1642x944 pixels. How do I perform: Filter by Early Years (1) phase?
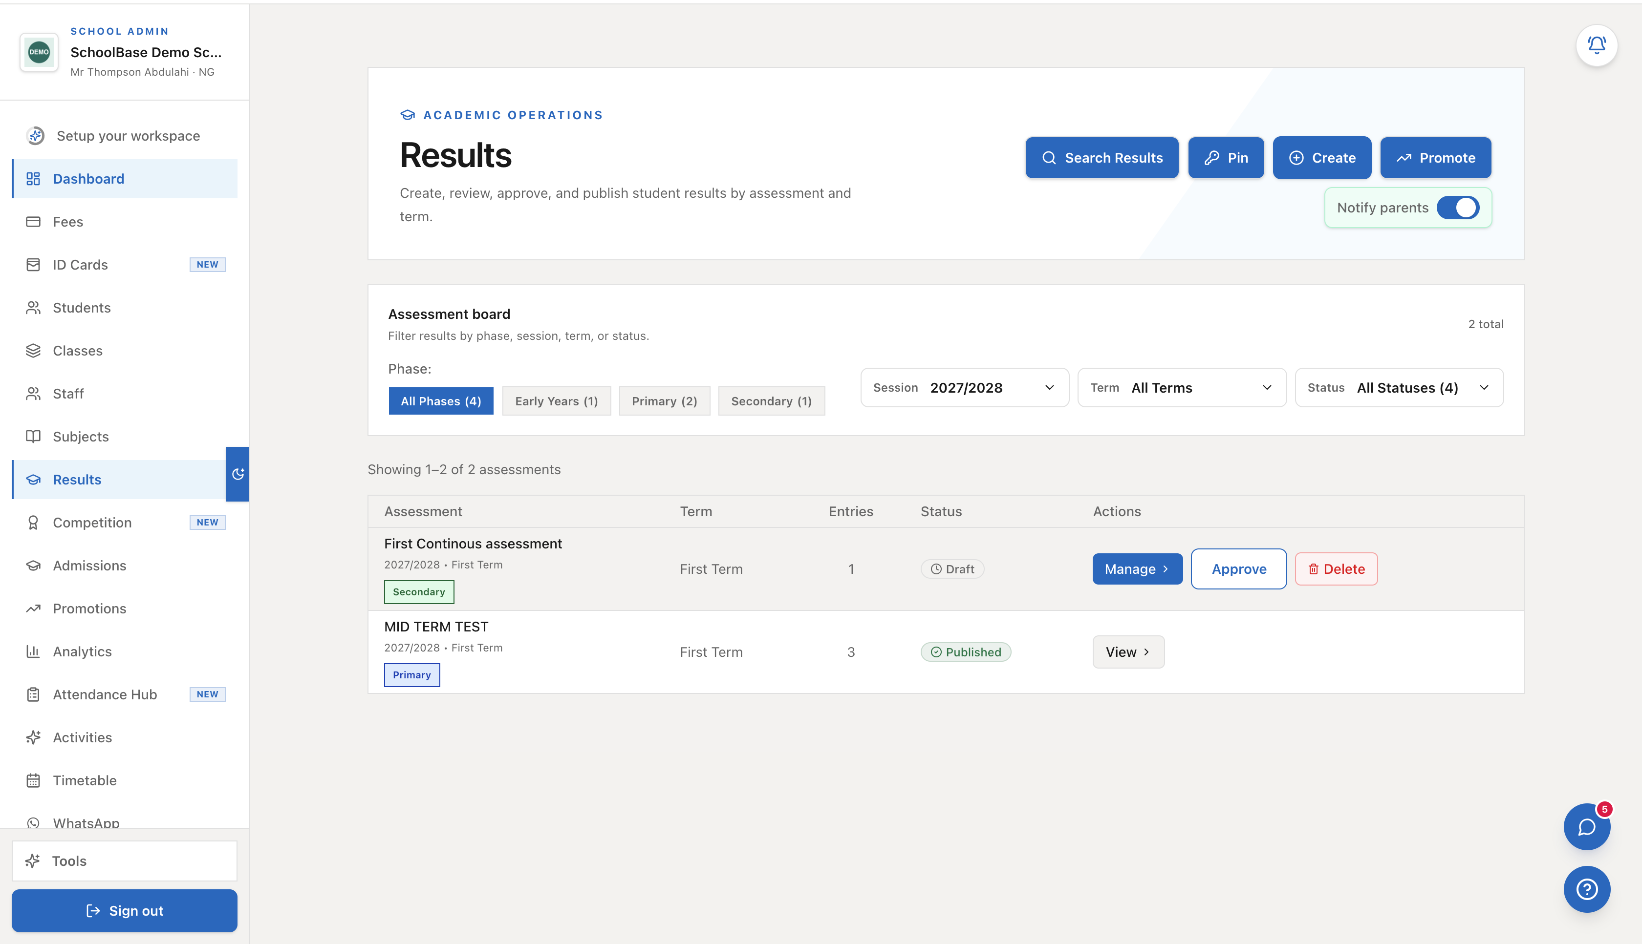pyautogui.click(x=556, y=400)
